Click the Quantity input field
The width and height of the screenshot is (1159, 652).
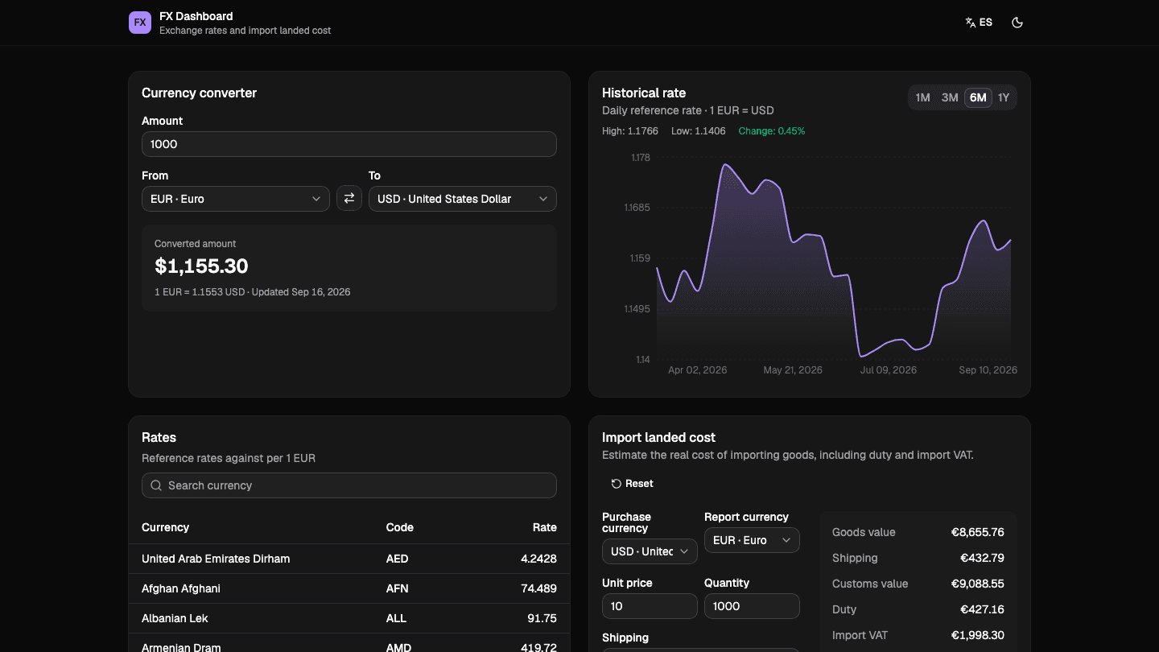pyautogui.click(x=752, y=606)
